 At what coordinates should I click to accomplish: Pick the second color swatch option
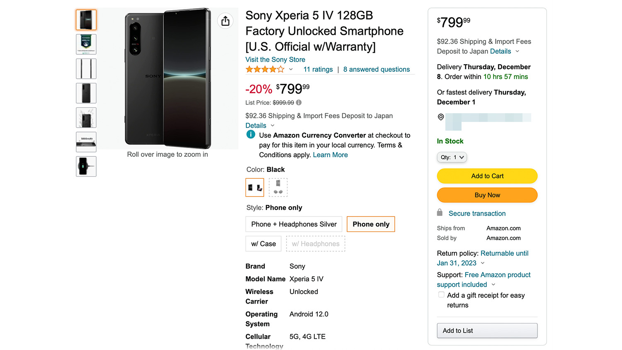278,187
